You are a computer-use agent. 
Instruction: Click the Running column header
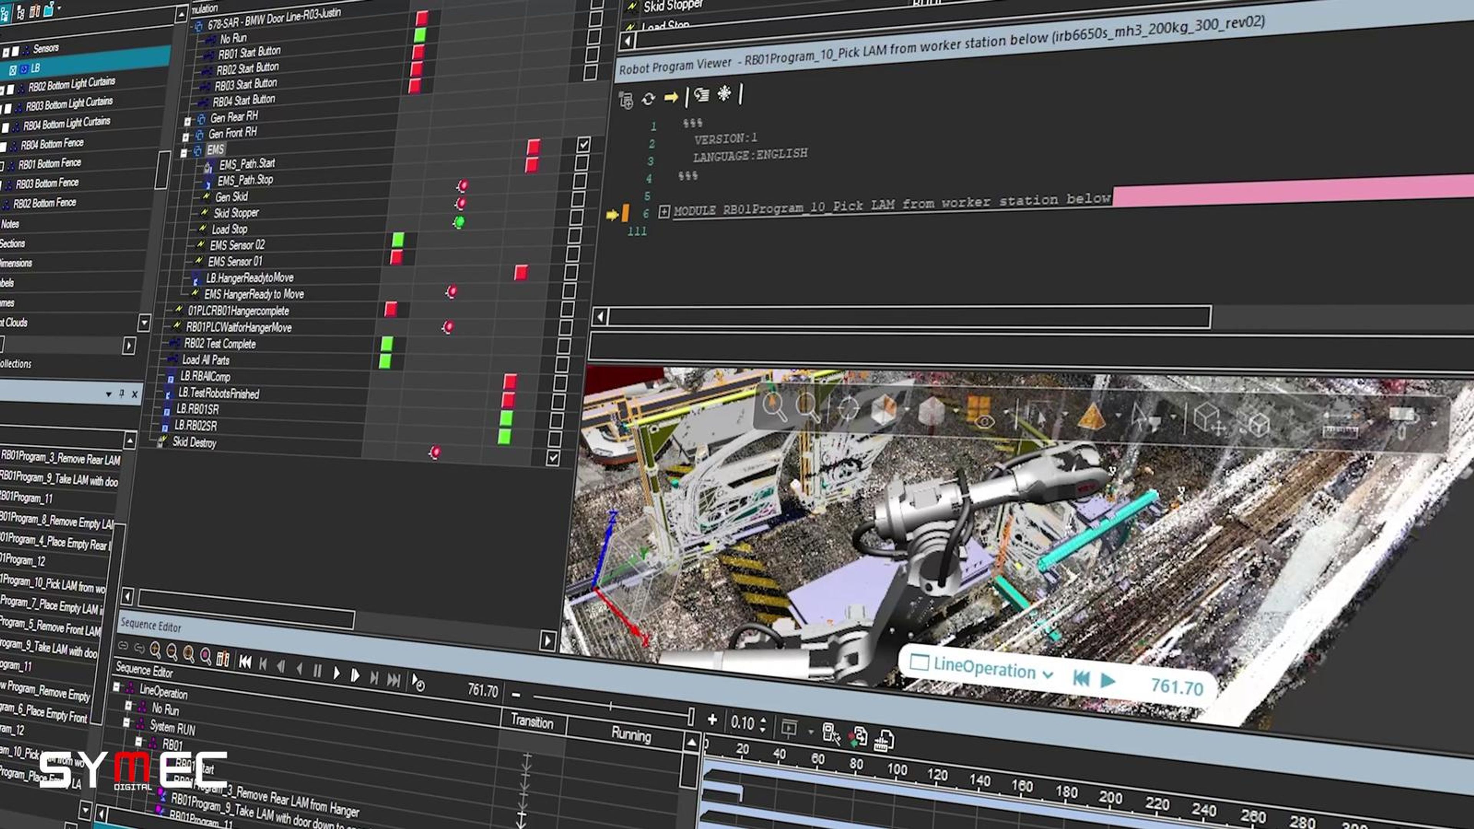tap(631, 734)
